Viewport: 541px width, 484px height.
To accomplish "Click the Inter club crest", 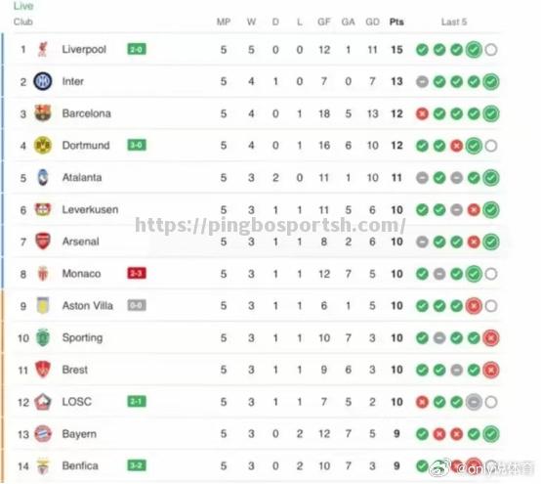I will 43,81.
